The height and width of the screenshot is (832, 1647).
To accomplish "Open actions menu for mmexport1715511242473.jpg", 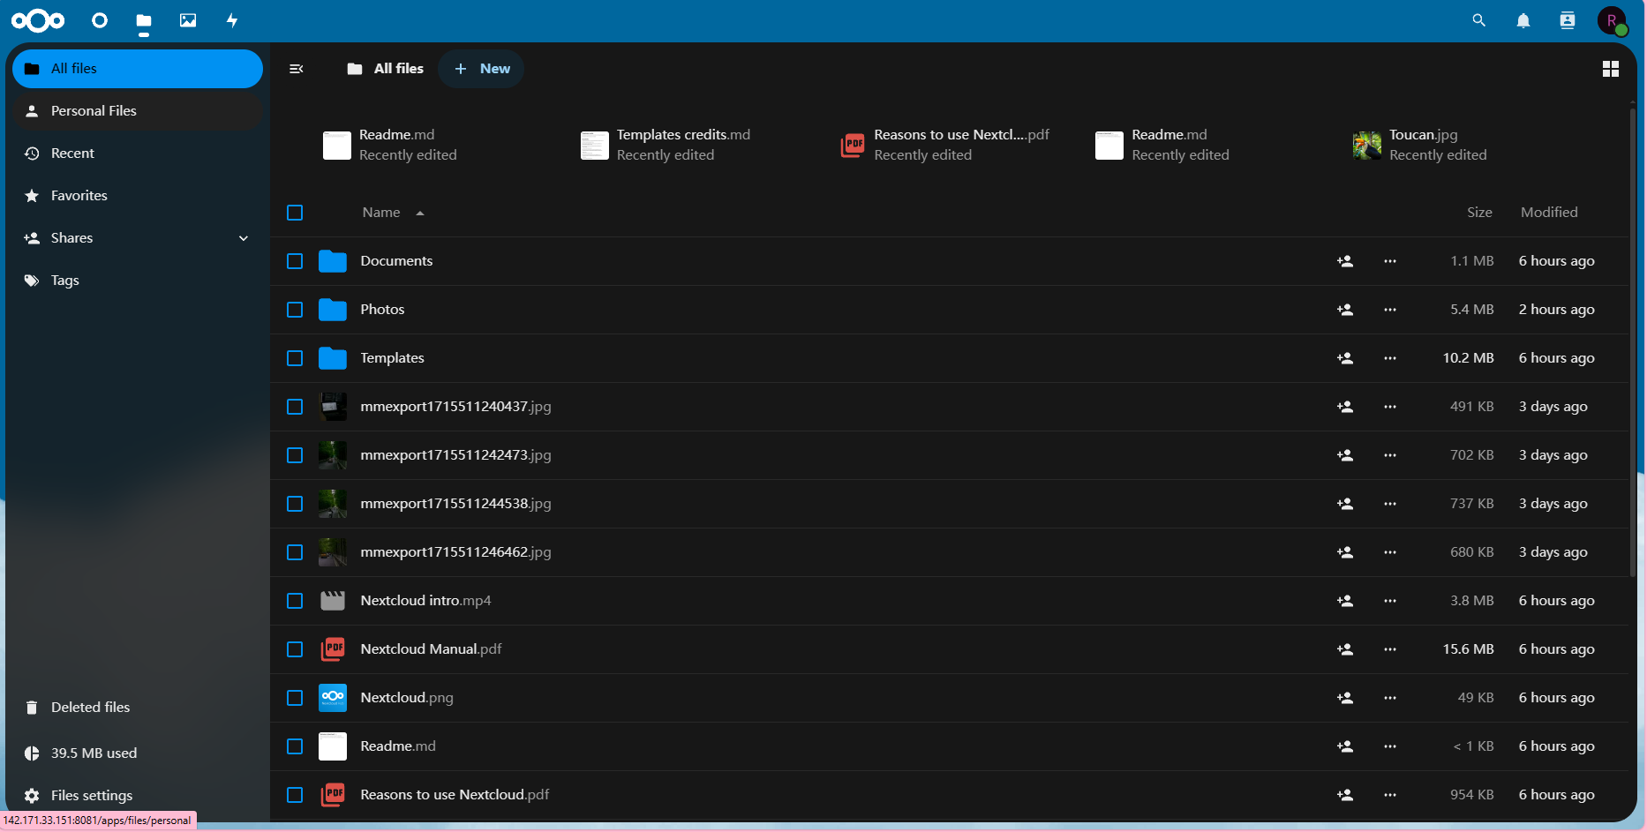I will point(1390,455).
